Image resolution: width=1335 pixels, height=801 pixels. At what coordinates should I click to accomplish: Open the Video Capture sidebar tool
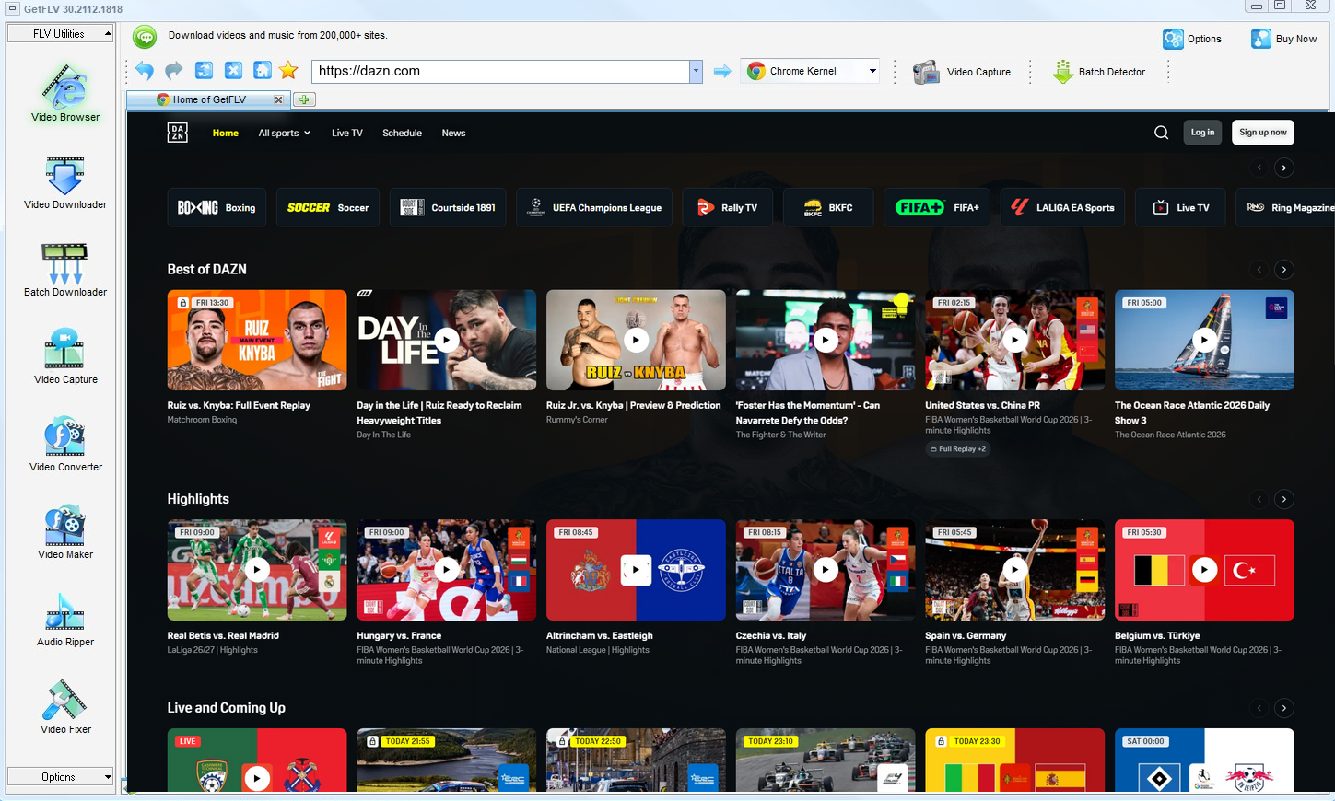(64, 357)
